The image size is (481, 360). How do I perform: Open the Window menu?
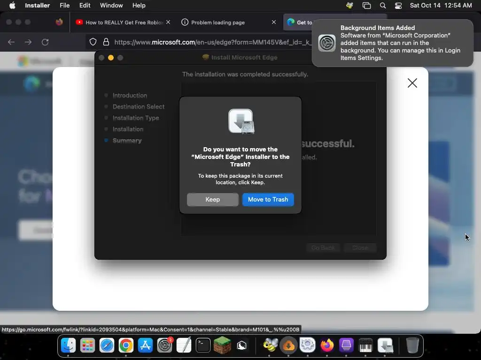tap(111, 6)
